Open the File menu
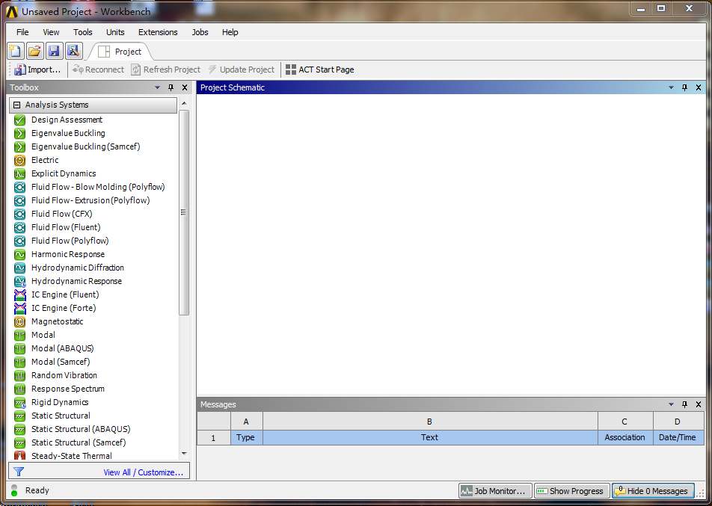The image size is (712, 506). (x=22, y=32)
